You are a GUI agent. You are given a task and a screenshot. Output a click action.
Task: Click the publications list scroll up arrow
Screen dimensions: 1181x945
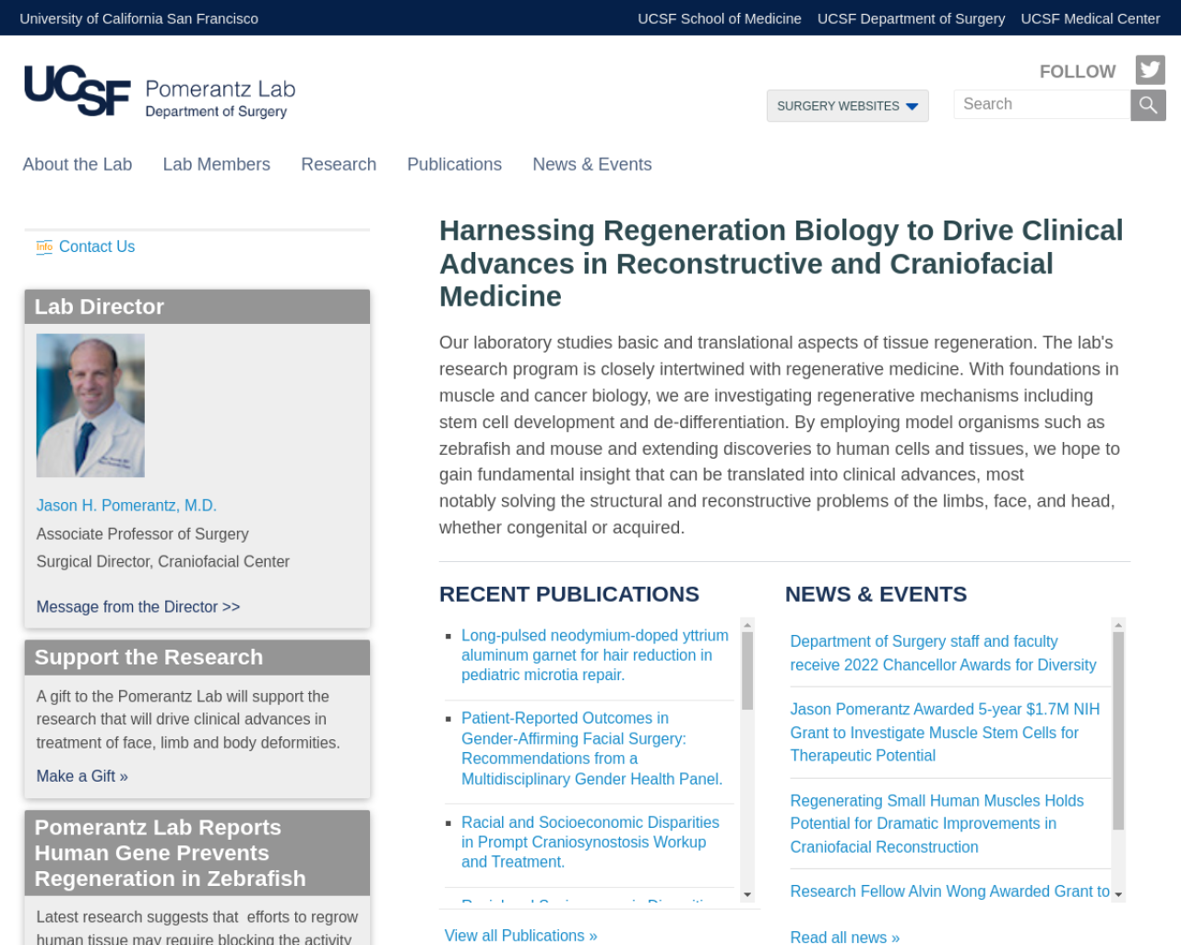(747, 625)
